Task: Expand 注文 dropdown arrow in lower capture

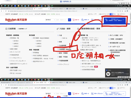Action: (78, 94)
